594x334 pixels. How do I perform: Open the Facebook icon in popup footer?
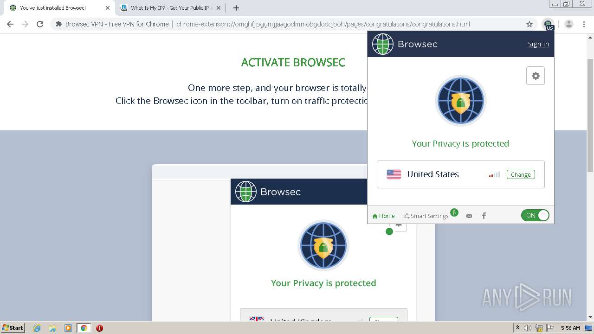(x=484, y=216)
